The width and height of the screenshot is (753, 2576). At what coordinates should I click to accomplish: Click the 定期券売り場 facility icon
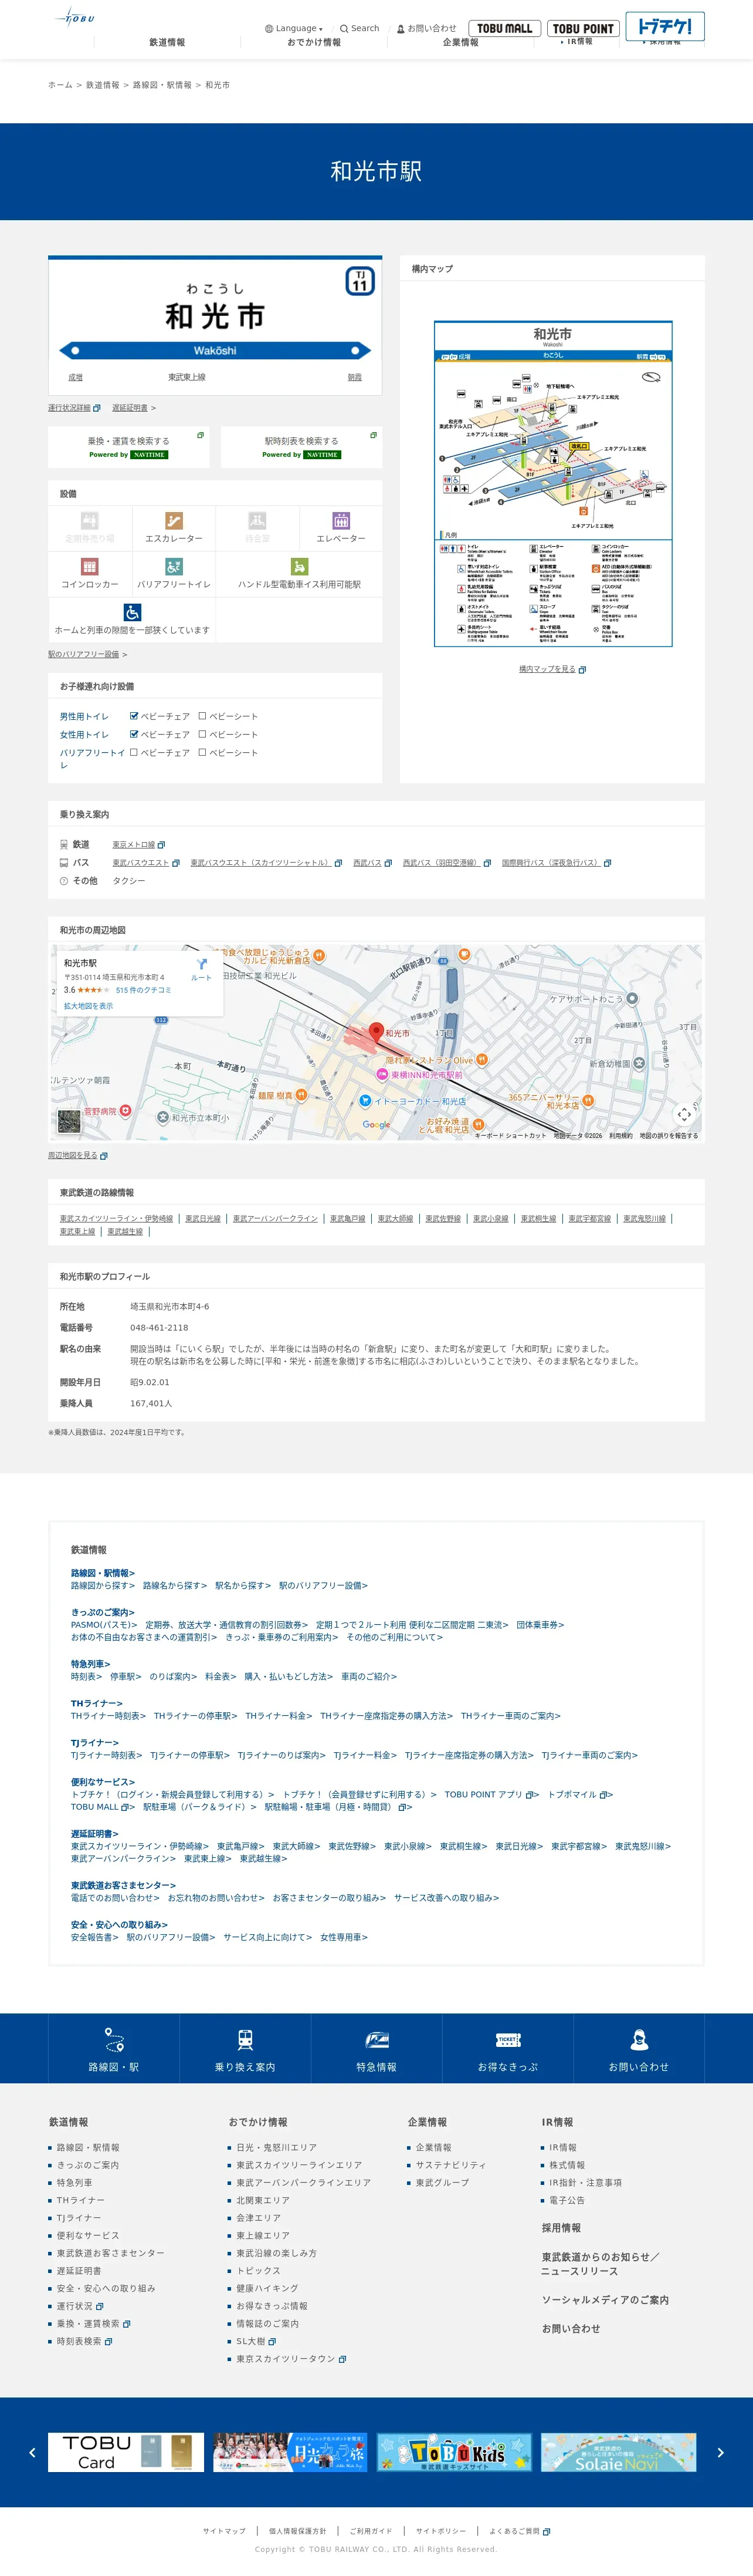(x=90, y=521)
